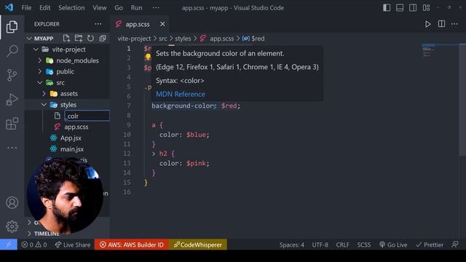Click New File icon in MYAPP header
Viewport: 466px width, 262px height.
coord(66,39)
